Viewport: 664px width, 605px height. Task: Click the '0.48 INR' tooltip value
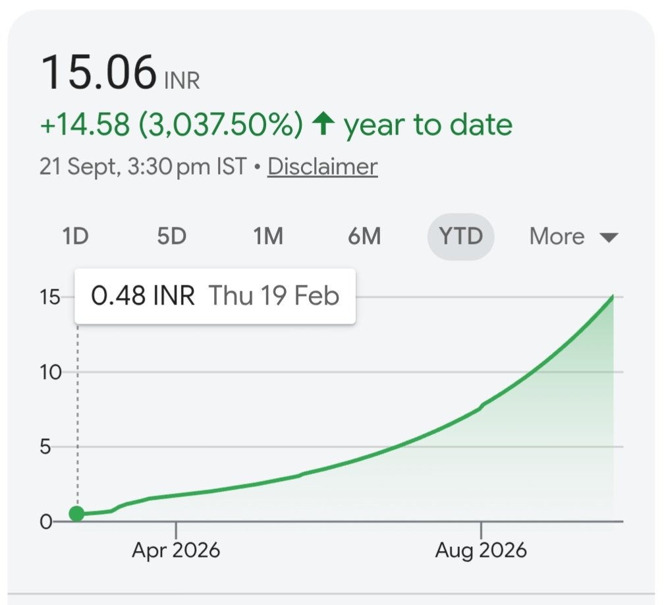143,296
